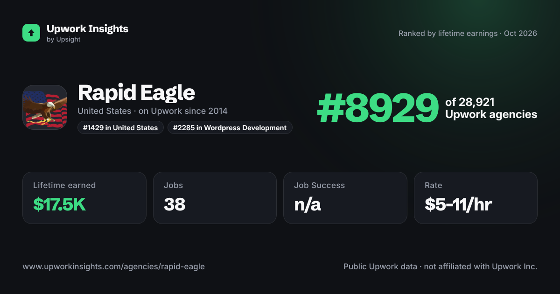Click 'of 28,921 Upwork agencies' text
This screenshot has width=560, height=294.
[x=491, y=108]
